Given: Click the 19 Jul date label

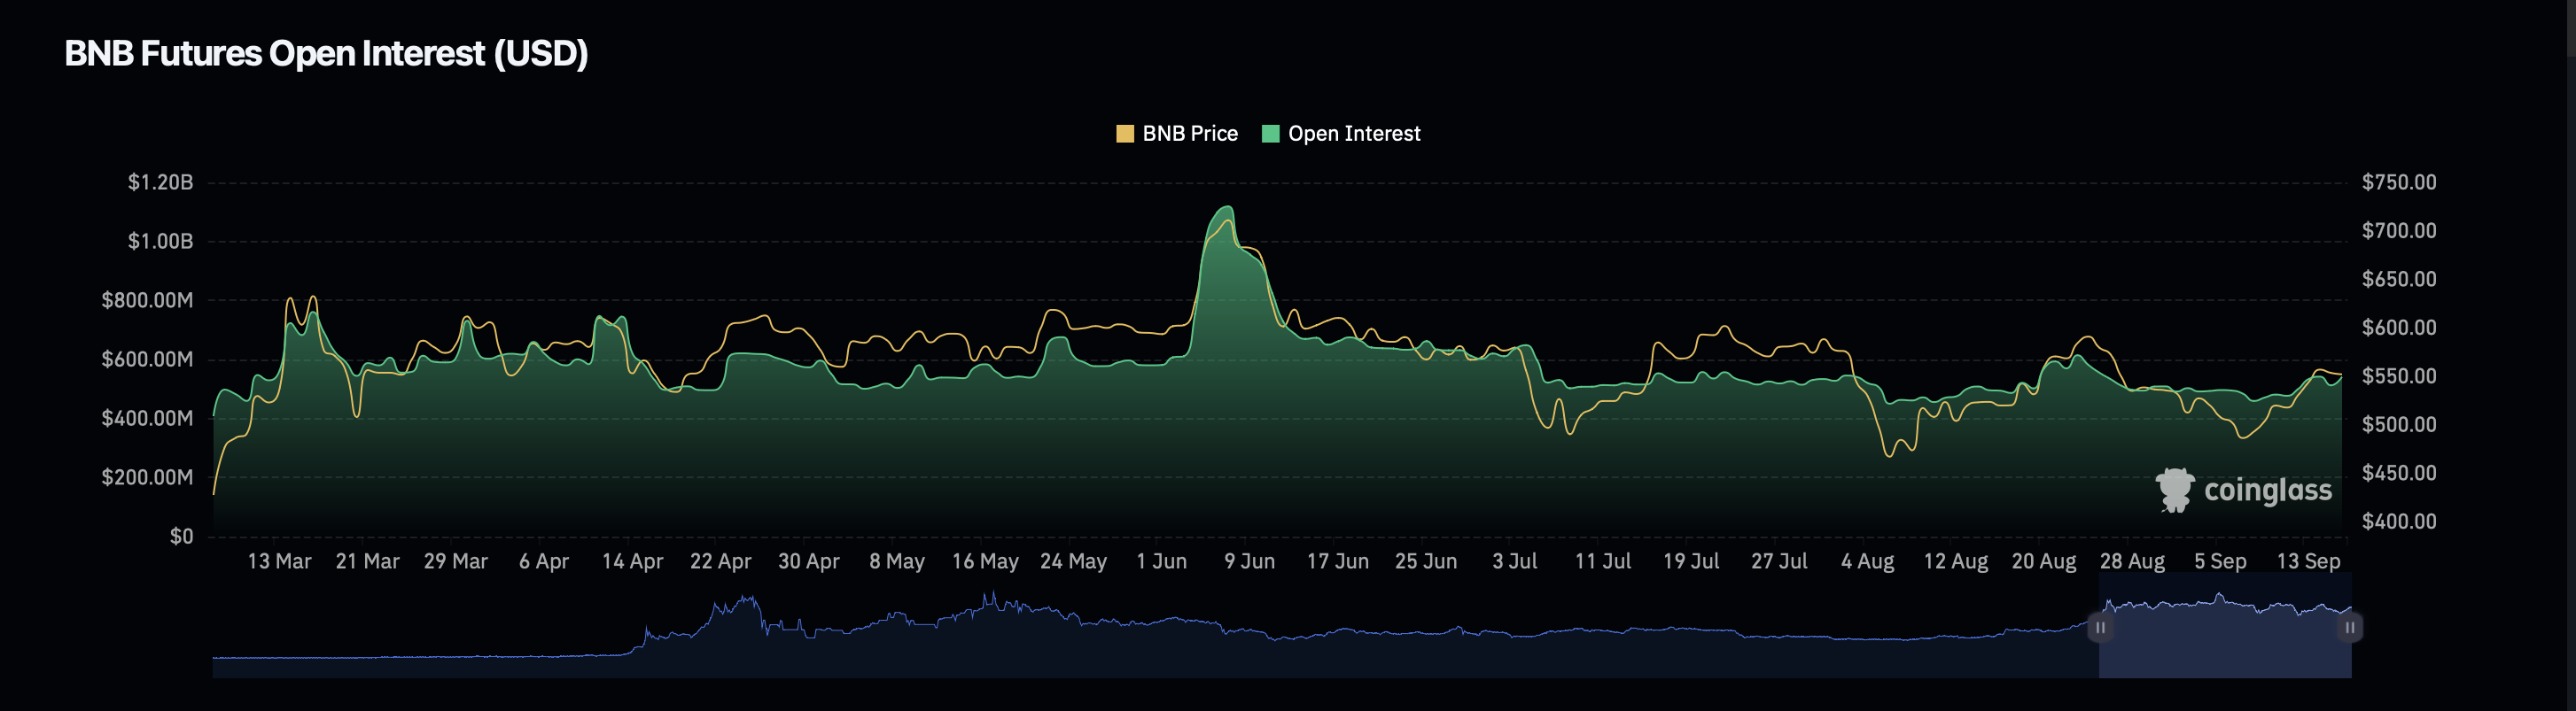Looking at the screenshot, I should [1691, 561].
